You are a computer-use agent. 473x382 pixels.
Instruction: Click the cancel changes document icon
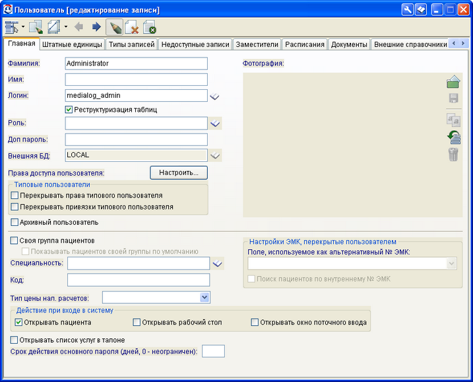coord(150,27)
